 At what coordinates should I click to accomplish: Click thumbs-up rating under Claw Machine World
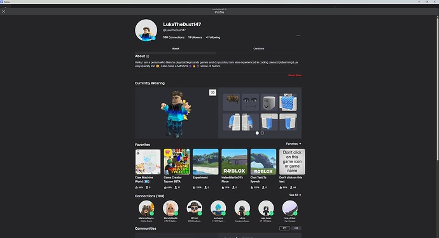coord(139,187)
